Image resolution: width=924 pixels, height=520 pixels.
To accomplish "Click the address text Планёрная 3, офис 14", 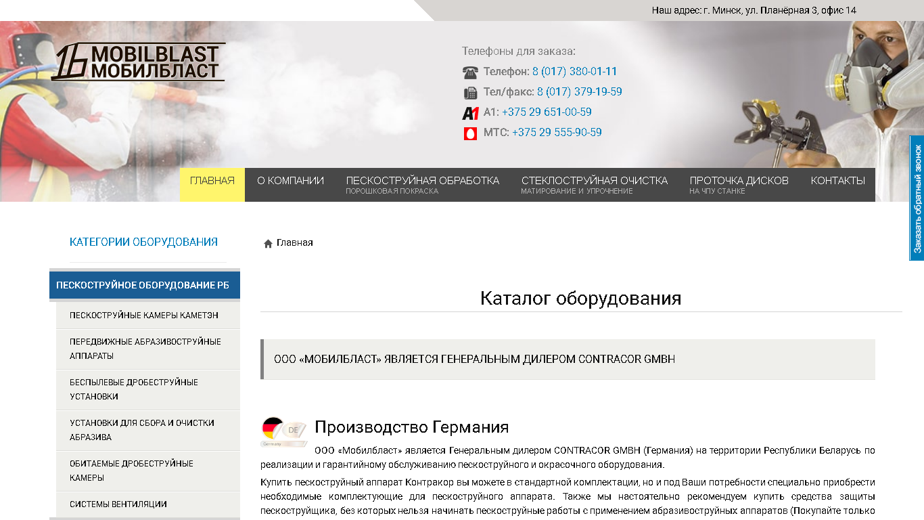I will coord(808,10).
